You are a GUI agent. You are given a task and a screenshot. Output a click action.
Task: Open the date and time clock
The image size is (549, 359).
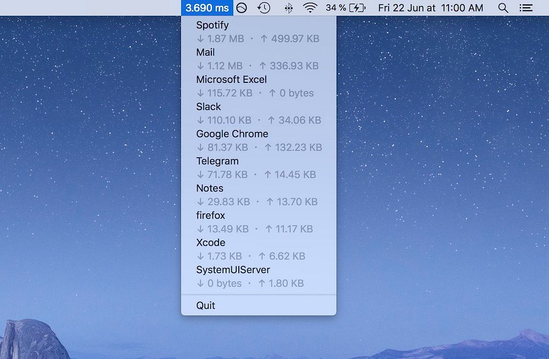pyautogui.click(x=430, y=8)
